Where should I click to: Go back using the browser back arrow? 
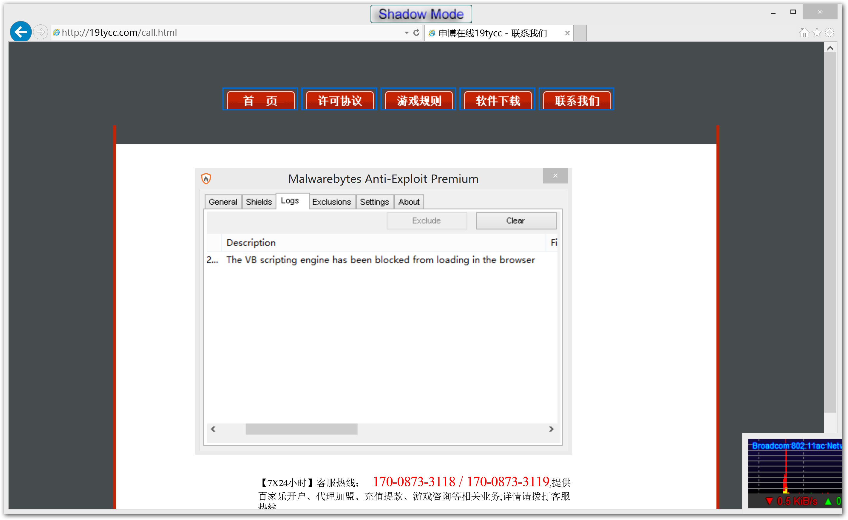[21, 32]
